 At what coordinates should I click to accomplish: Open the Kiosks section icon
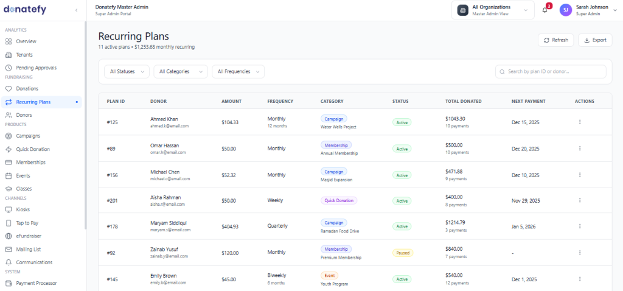9,209
